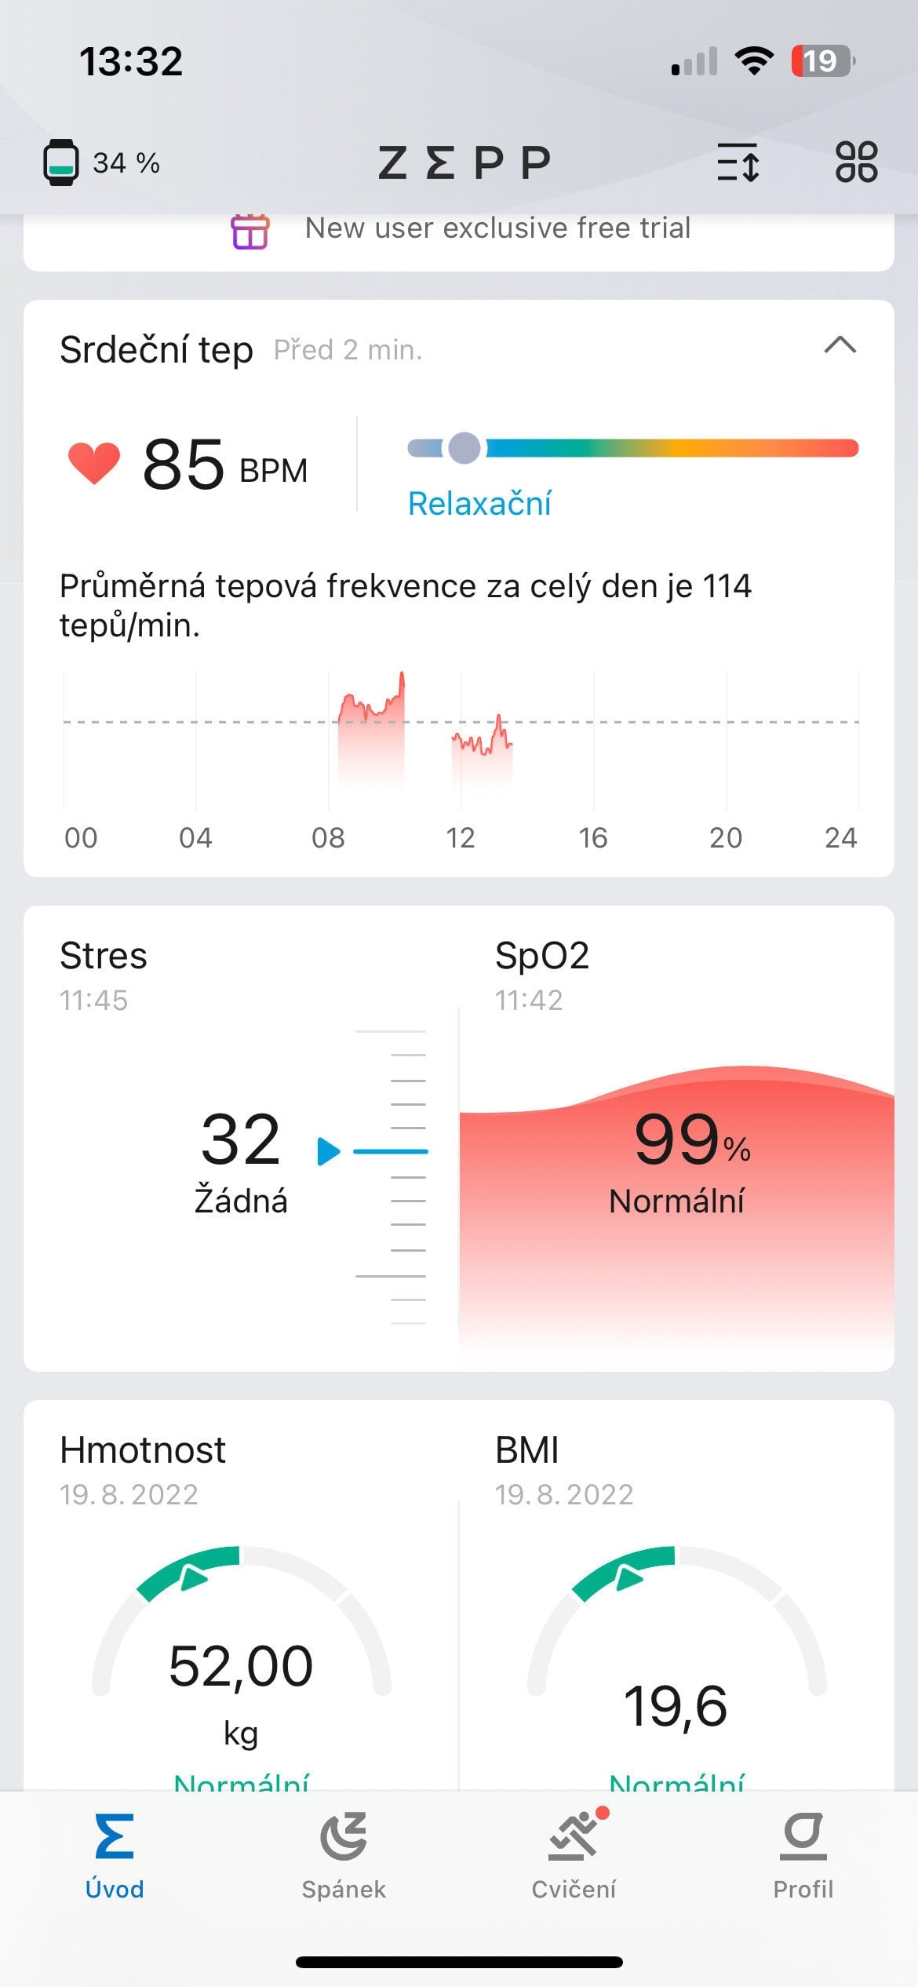
Task: Switch to the Úvod tab
Action: coord(115,1855)
